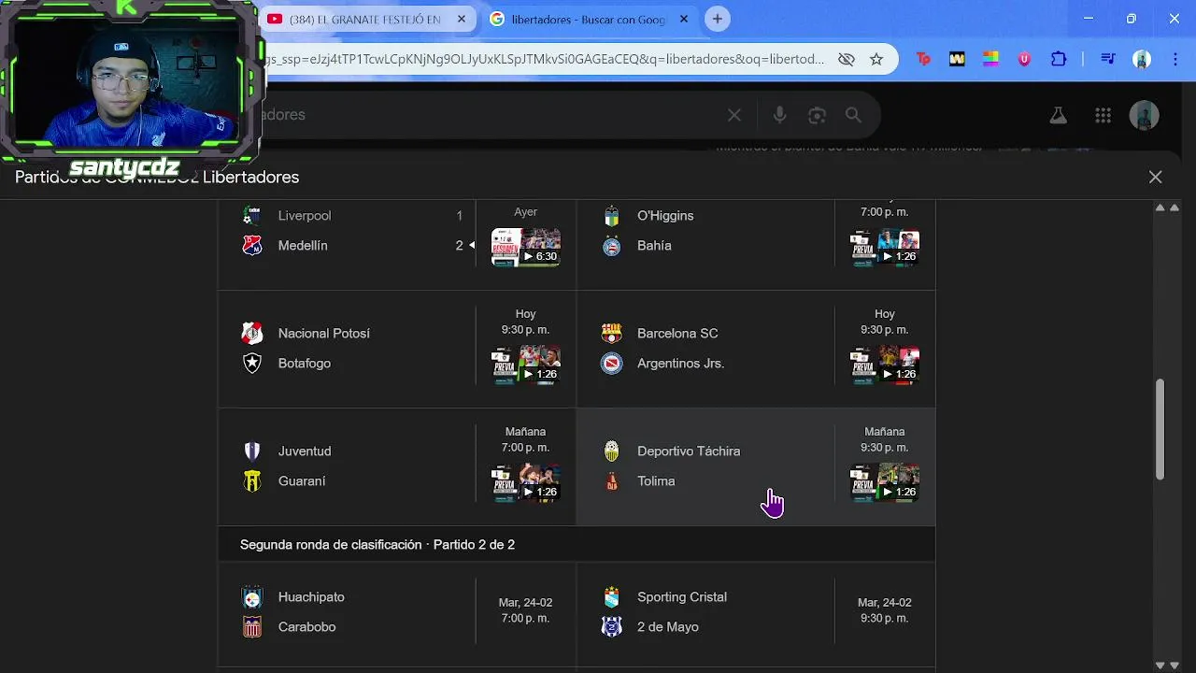Search by image with the Lens icon
Screen dimensions: 1196x673
pyautogui.click(x=818, y=115)
